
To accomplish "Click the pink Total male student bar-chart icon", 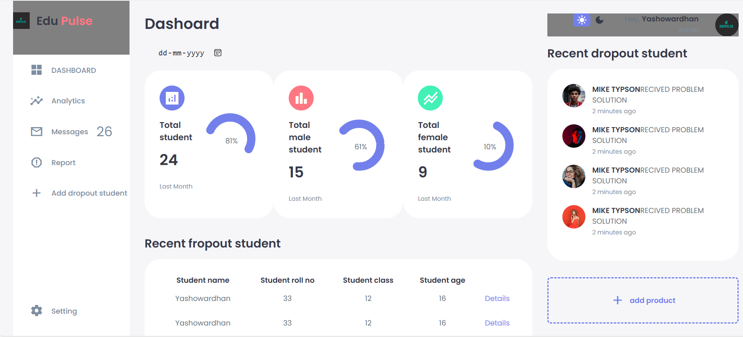I will click(x=301, y=98).
